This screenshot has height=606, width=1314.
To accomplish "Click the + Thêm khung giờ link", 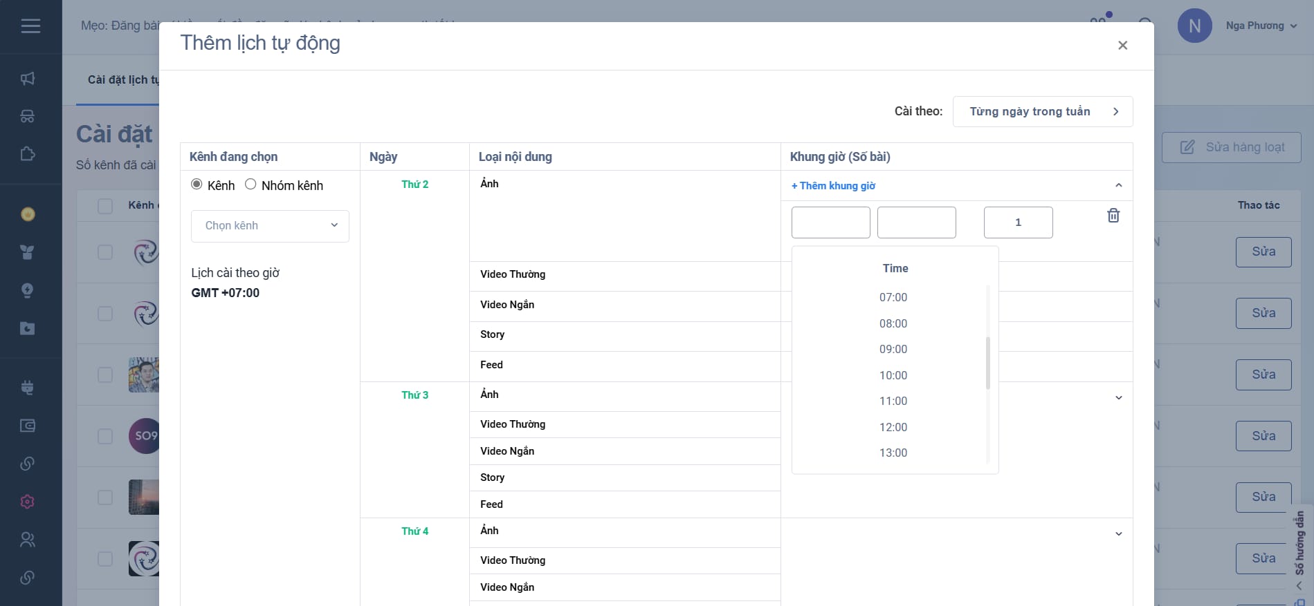I will (x=833, y=186).
